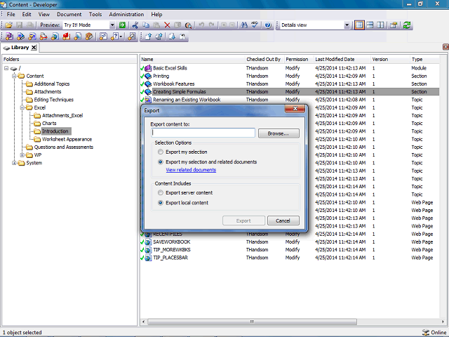Screen dimensions: 449x337
Task: Click the Check Out download arrow icon
Action: tap(172, 37)
